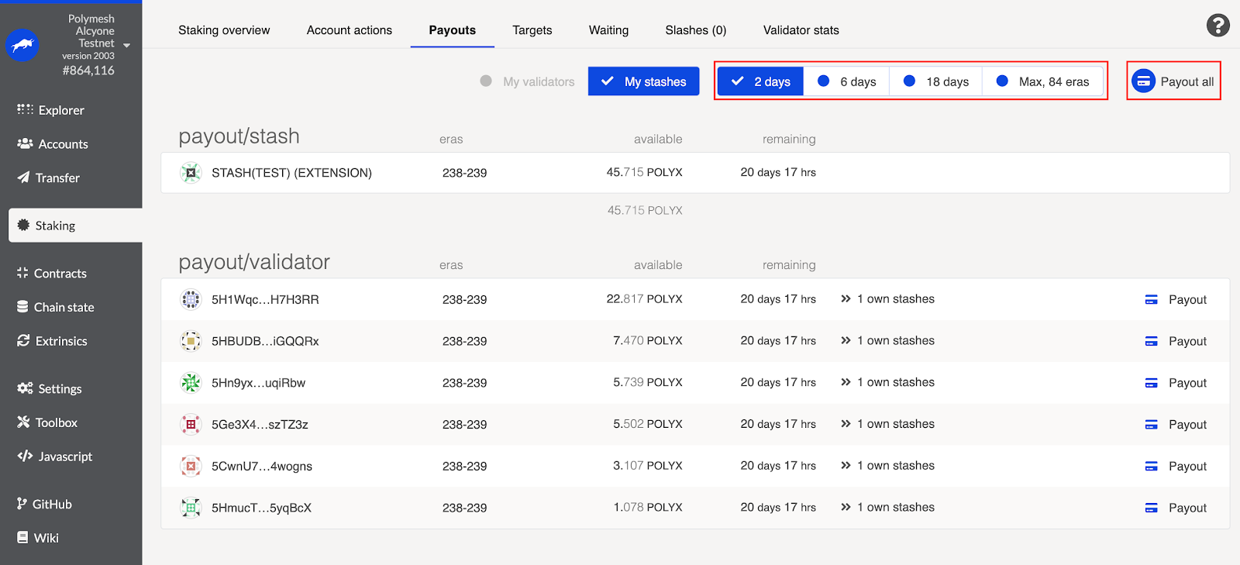This screenshot has height=565, width=1240.
Task: Click Payout for 5HBUDB…iGQQRx
Action: [x=1176, y=341]
